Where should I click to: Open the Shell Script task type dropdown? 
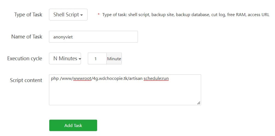(x=68, y=15)
